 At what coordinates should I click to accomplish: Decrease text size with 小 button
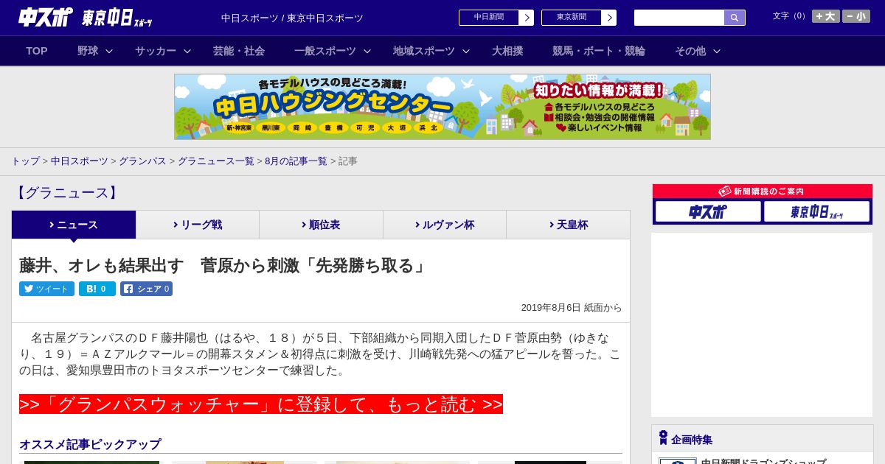tap(856, 16)
